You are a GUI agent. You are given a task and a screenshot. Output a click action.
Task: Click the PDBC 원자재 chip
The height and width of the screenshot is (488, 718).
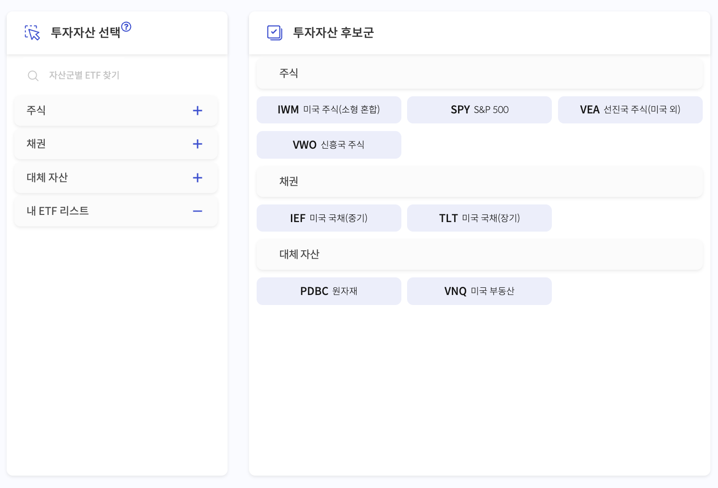click(329, 291)
